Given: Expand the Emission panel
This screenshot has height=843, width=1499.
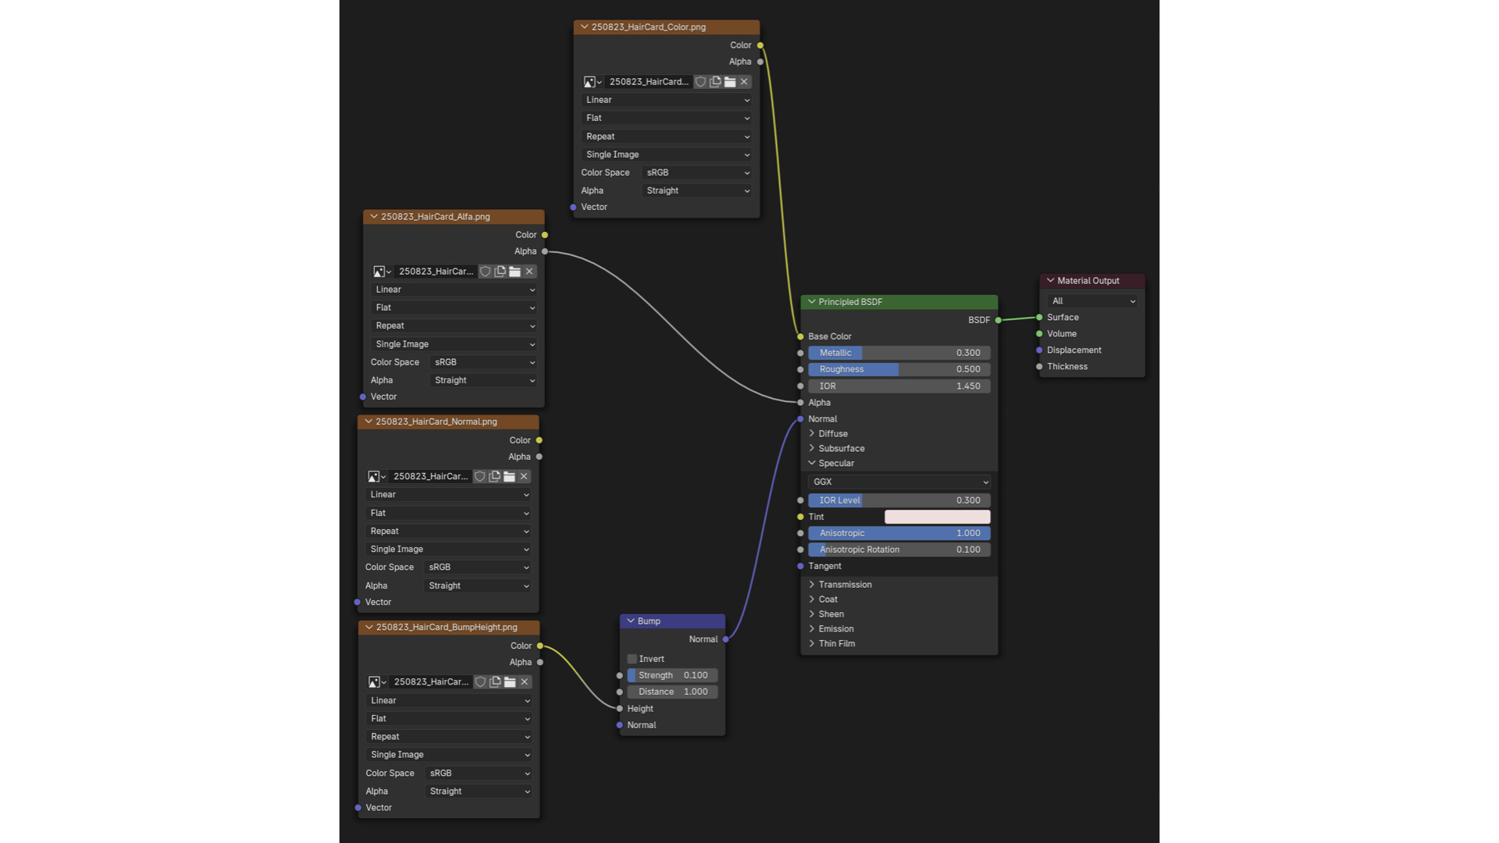Looking at the screenshot, I should point(812,629).
